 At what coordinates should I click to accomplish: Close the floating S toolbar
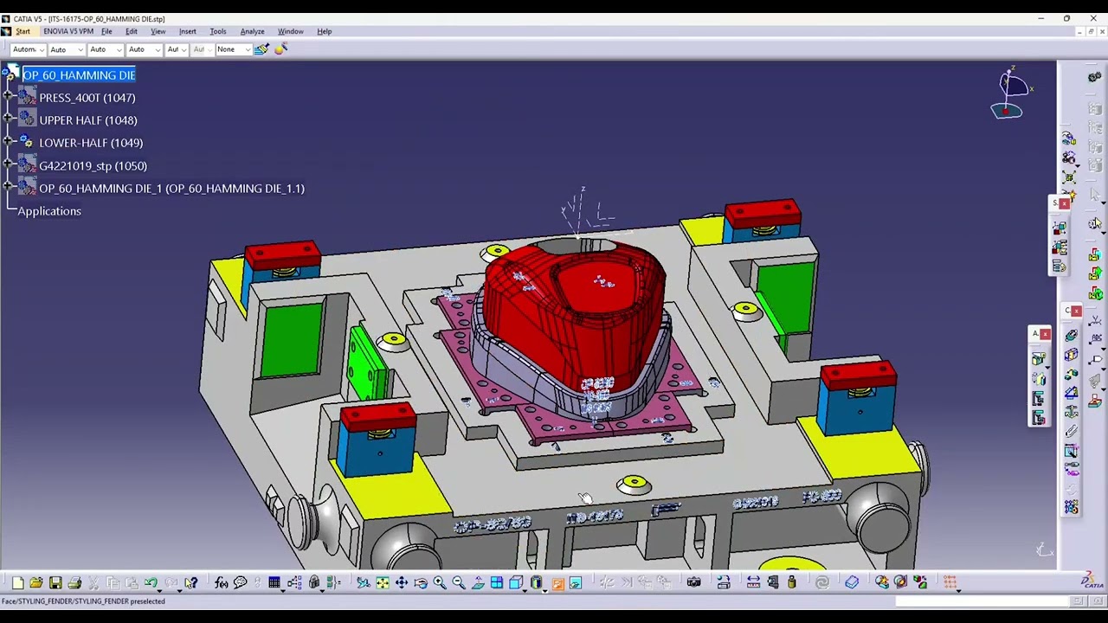1065,203
